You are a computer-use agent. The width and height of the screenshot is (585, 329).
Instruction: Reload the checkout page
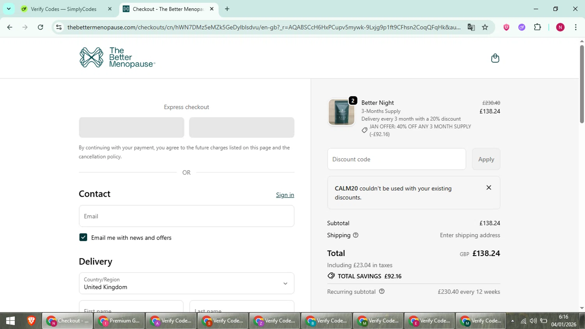(41, 27)
